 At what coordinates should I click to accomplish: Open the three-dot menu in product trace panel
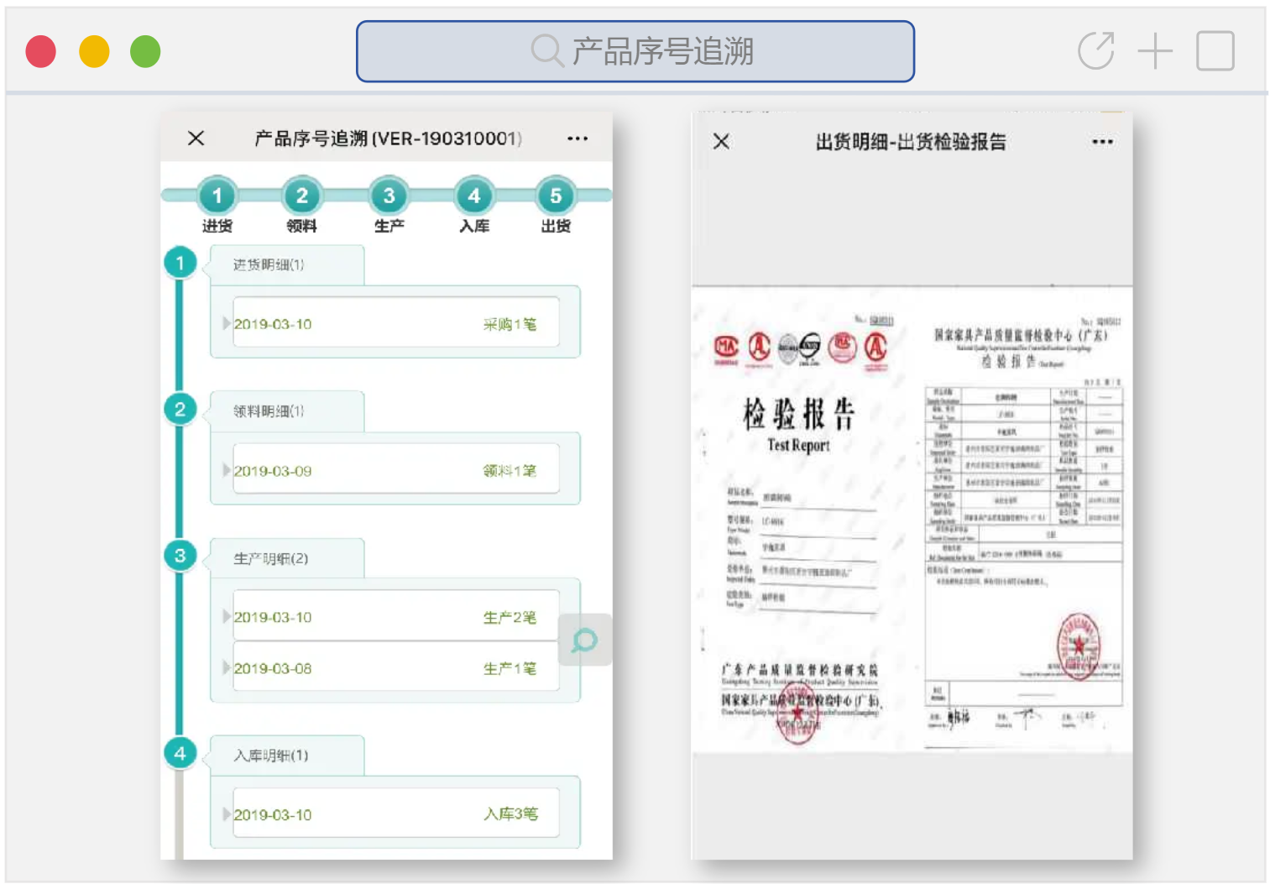[x=578, y=139]
